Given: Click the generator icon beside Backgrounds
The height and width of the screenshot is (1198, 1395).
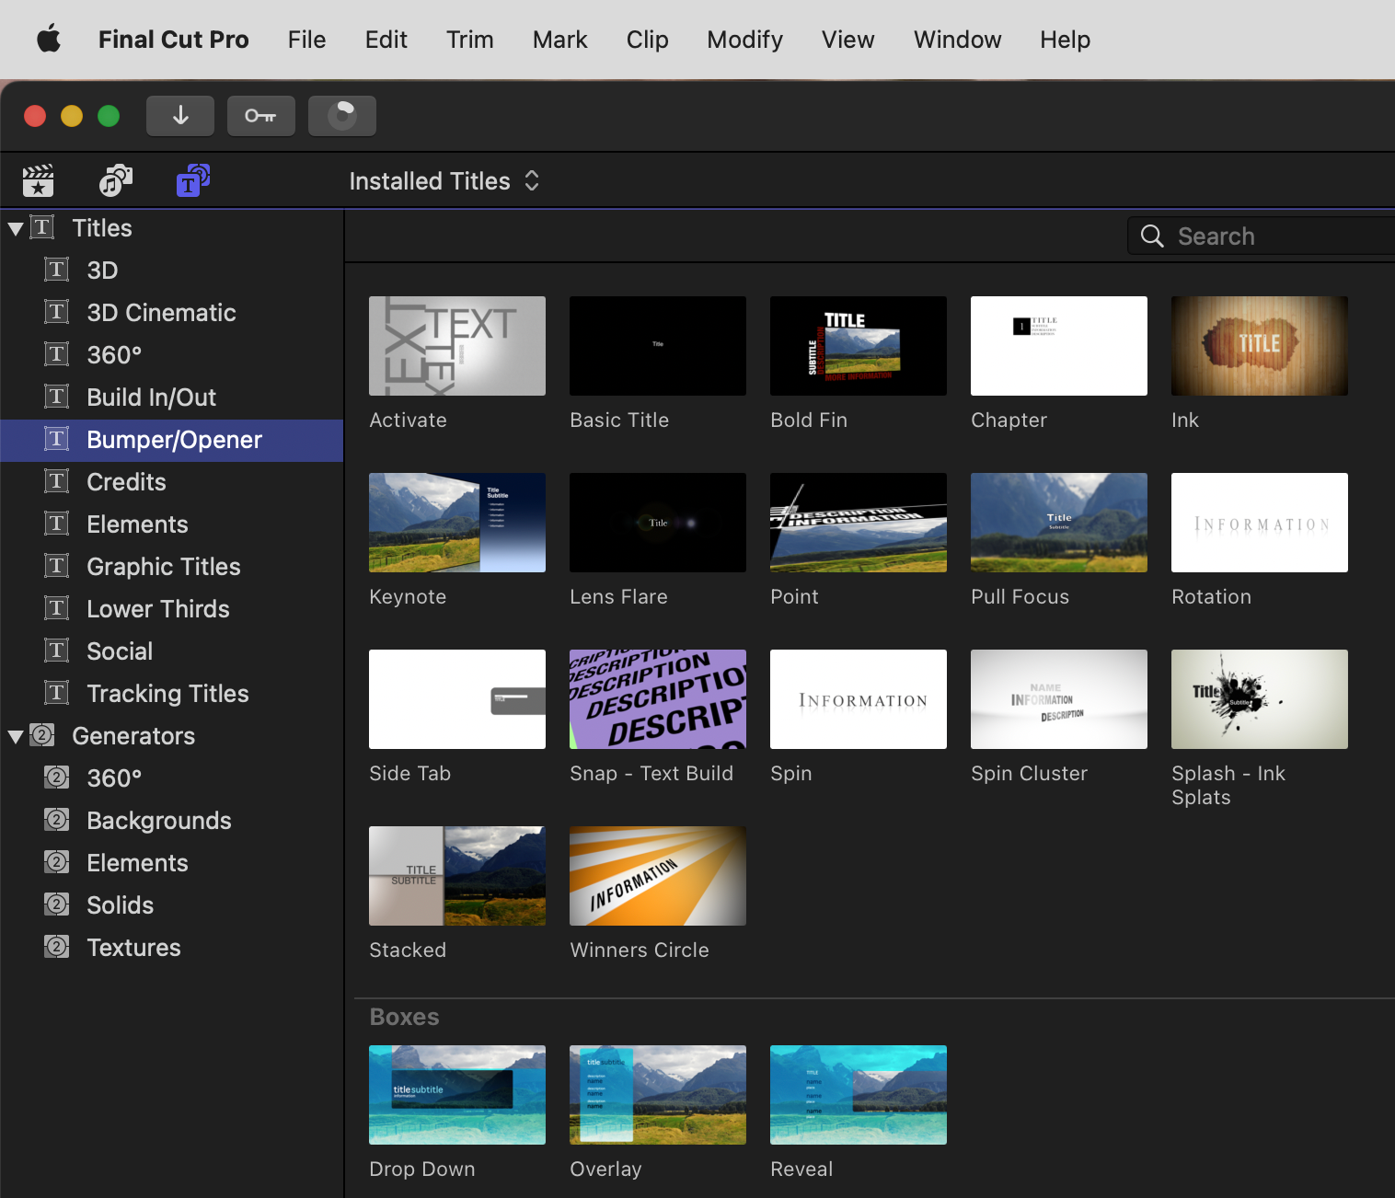Looking at the screenshot, I should pos(57,820).
